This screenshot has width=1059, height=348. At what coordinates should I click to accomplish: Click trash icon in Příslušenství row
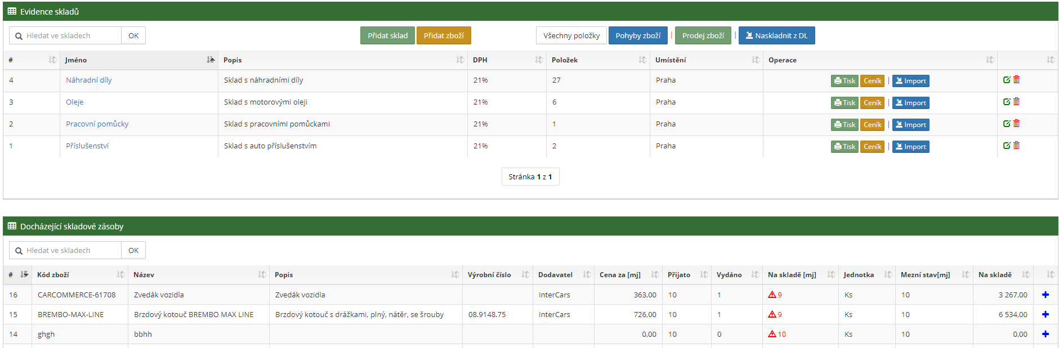[x=1016, y=146]
